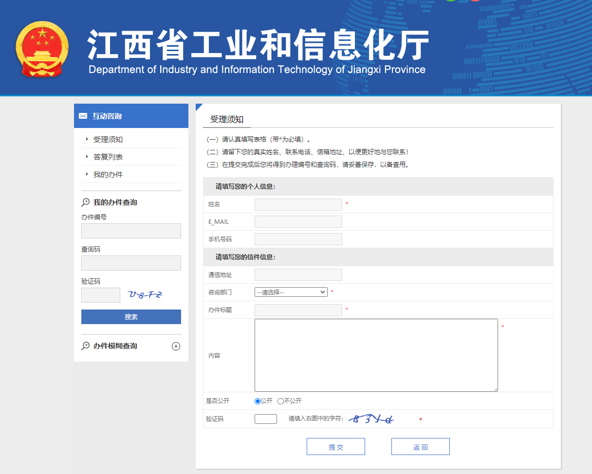Select the 公开 radio button
This screenshot has width=592, height=474.
pyautogui.click(x=258, y=401)
